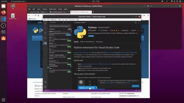Open Bookmarks menu in Firefox
The image size is (184, 103).
53,9
